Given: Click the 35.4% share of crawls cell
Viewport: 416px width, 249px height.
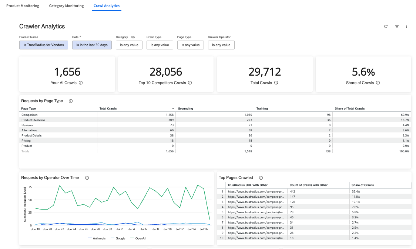Looking at the screenshot, I should 356,192.
